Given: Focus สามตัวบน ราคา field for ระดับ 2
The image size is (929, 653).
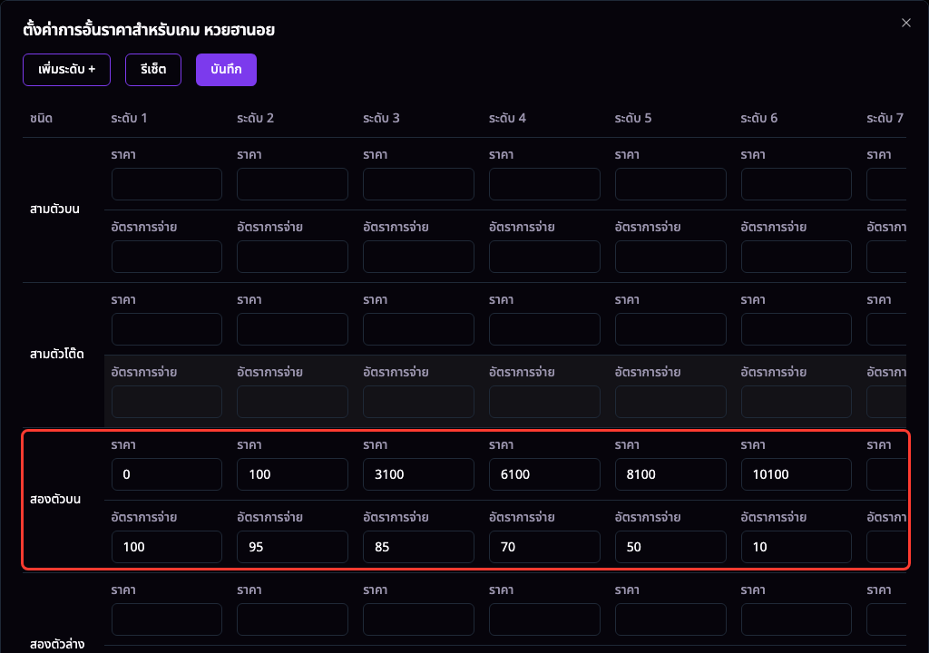Looking at the screenshot, I should (x=293, y=184).
